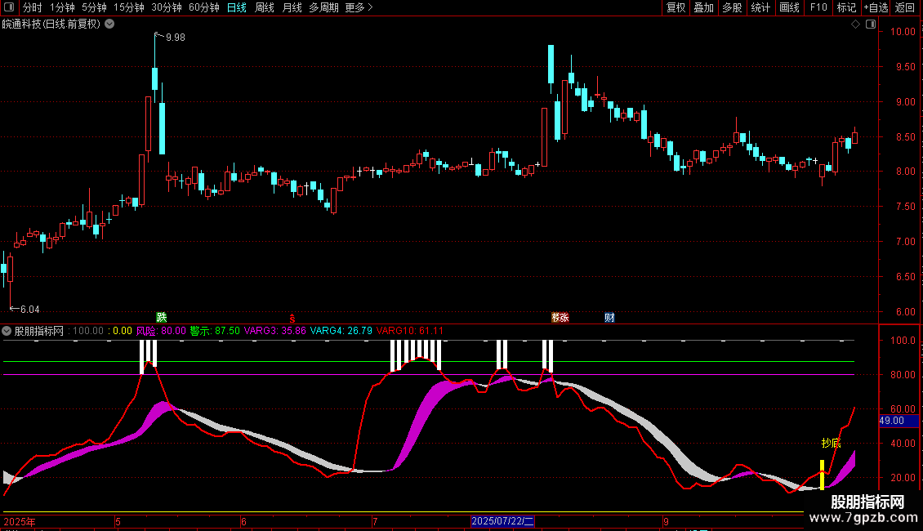Toggle the right side panel icon
The image size is (923, 531).
871,25
